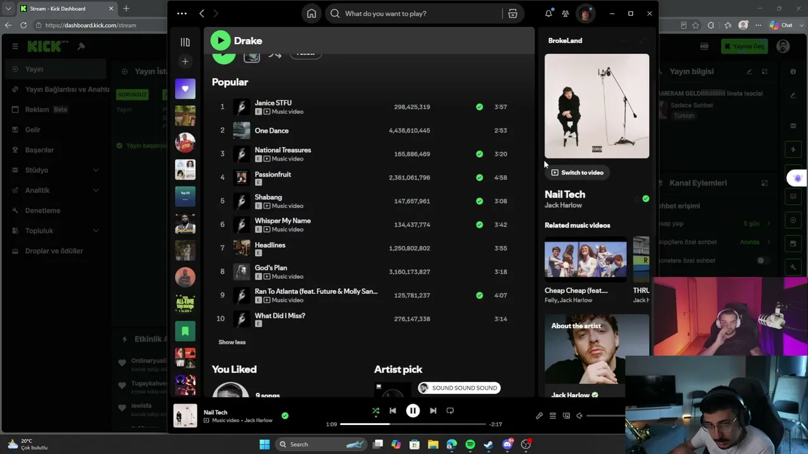Toggle liked checkmark for National Treasures
808x454 pixels.
coord(479,154)
